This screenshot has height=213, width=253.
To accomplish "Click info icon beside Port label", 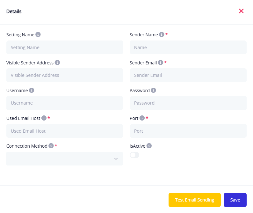I will [142, 118].
